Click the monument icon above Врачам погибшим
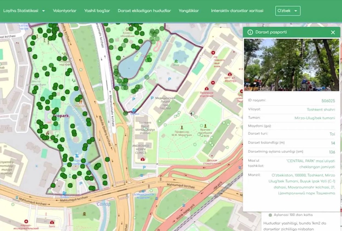The height and width of the screenshot is (231, 342). 205,125
